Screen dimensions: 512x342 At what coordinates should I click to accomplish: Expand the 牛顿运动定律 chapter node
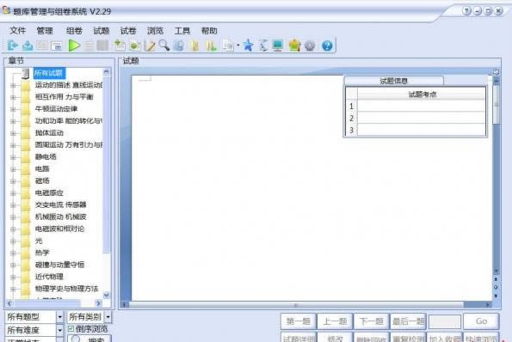(x=13, y=109)
